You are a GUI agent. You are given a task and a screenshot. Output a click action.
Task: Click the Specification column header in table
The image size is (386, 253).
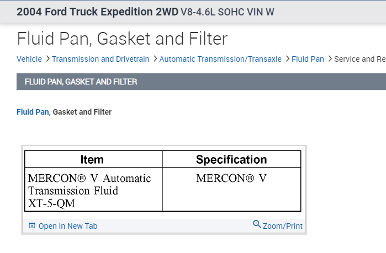click(231, 159)
